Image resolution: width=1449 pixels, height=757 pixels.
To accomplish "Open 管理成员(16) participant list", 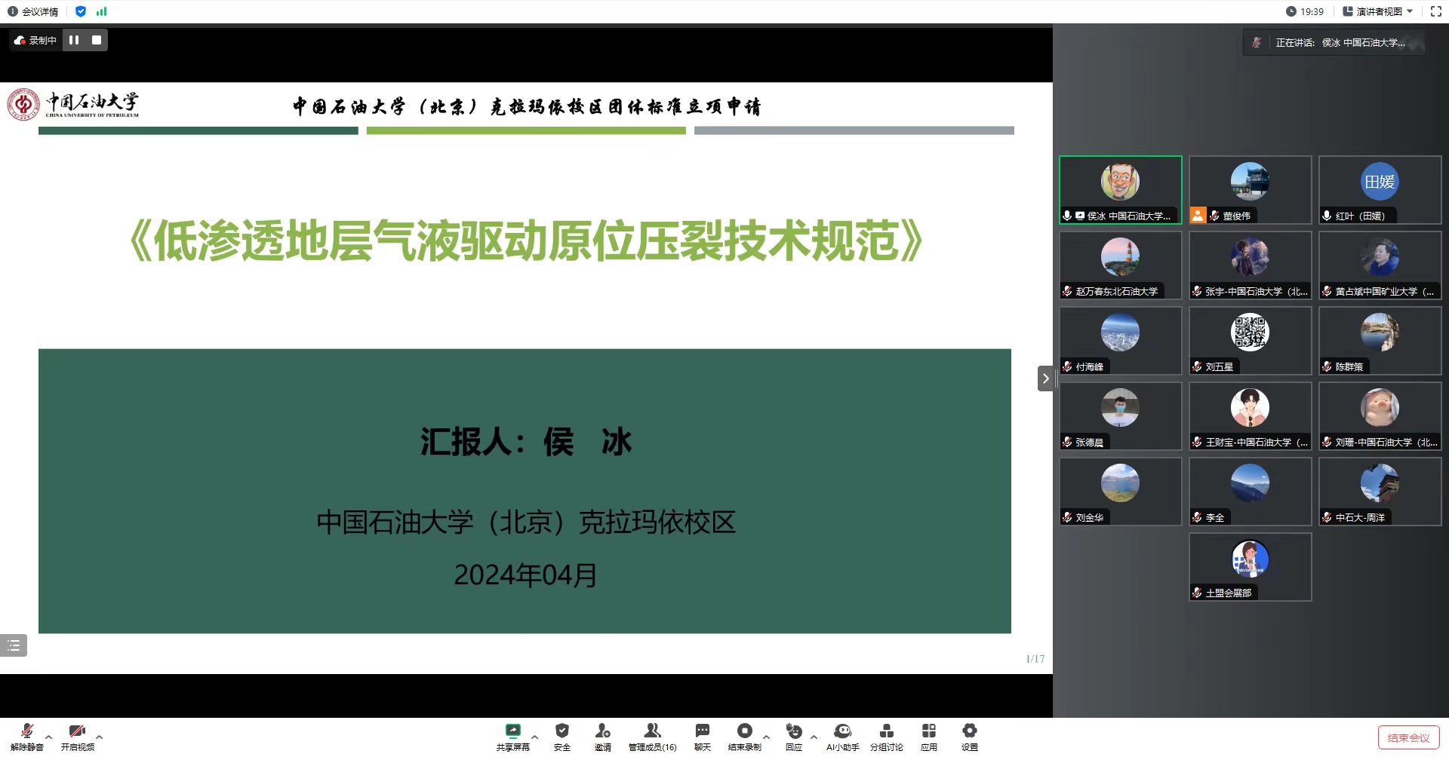I will tap(652, 737).
